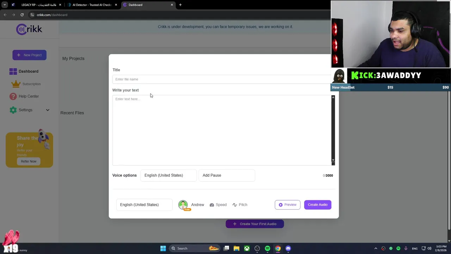
Task: Click the Crikk logo
Action: point(29,29)
